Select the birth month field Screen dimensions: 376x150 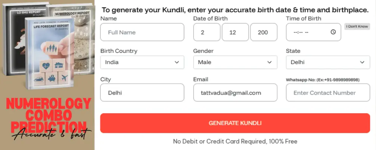(x=235, y=32)
